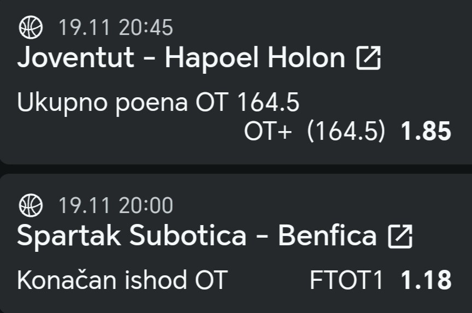Viewport: 472px width, 313px height.
Task: Click the basketball icon for Joventut match
Action: (x=31, y=28)
